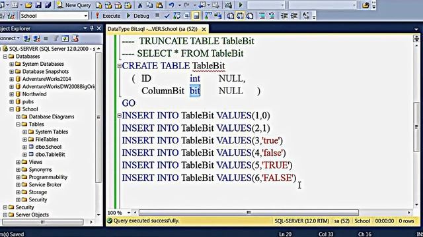
Task: Switch to DataType Bit.sql tab
Action: 152,29
